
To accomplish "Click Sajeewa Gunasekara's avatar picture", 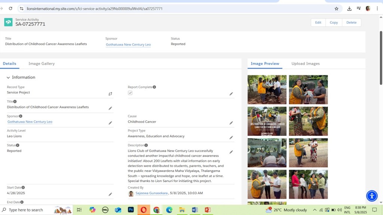I will click(131, 194).
